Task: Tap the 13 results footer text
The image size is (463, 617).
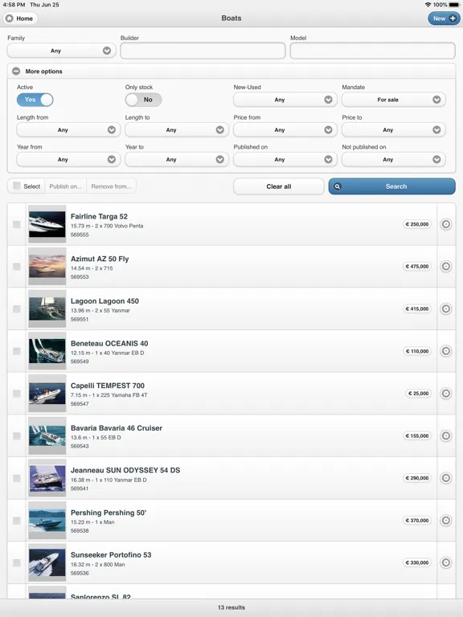Action: (x=231, y=607)
